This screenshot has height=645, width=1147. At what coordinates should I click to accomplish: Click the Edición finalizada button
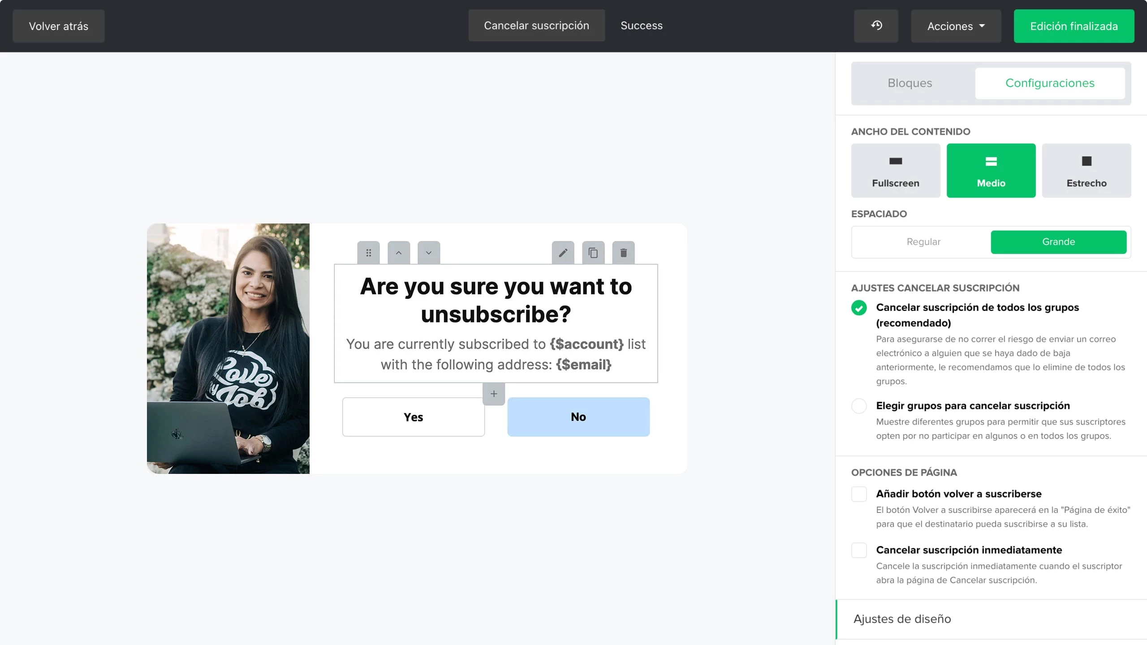coord(1074,26)
